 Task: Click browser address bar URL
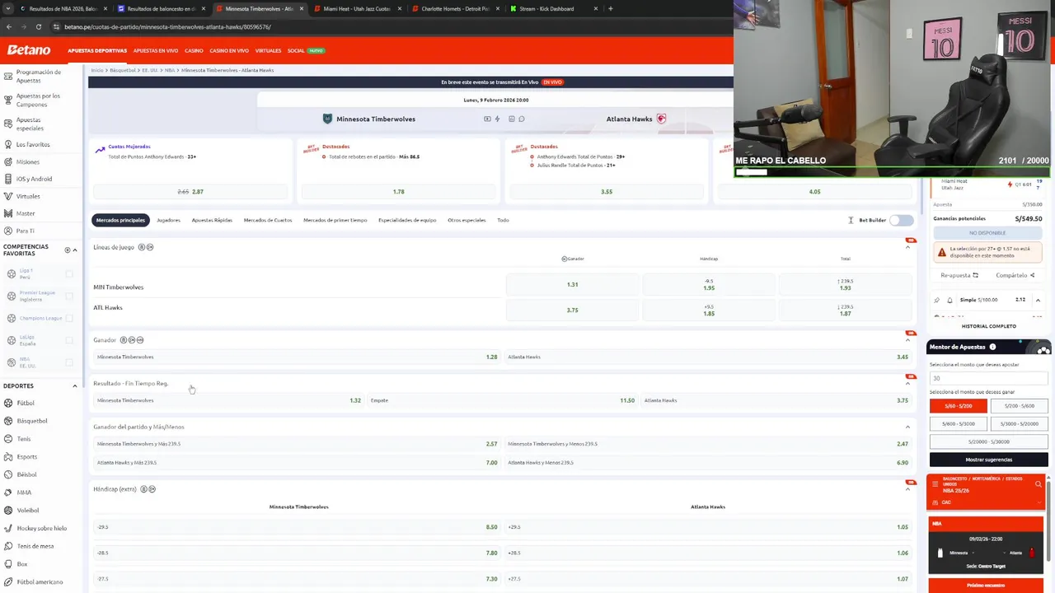point(167,26)
